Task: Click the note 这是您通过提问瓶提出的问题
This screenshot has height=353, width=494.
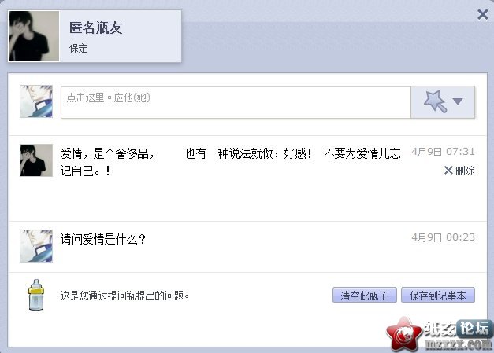Action: [124, 296]
